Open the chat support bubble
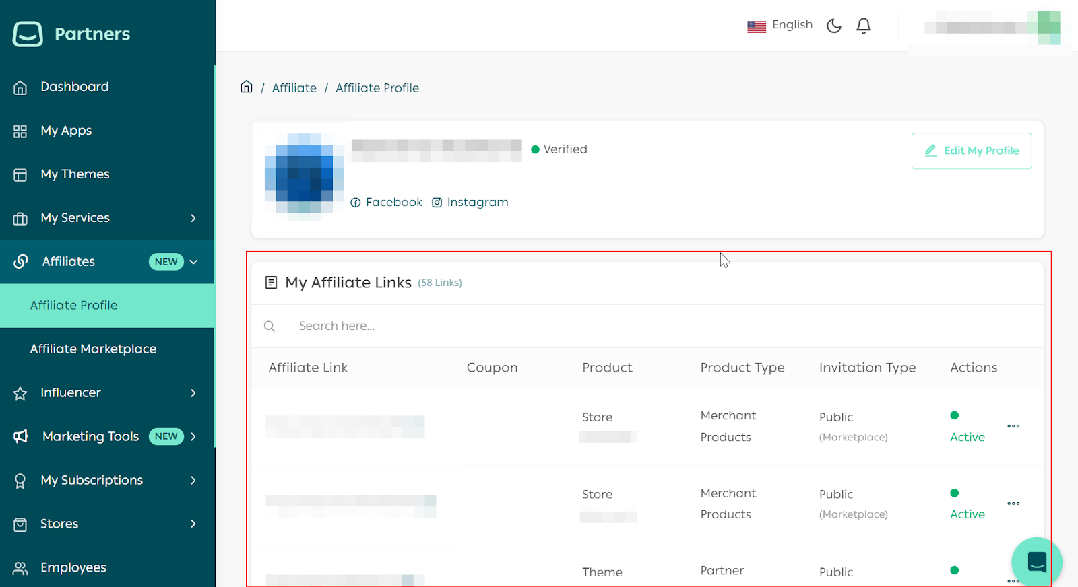 coord(1036,561)
